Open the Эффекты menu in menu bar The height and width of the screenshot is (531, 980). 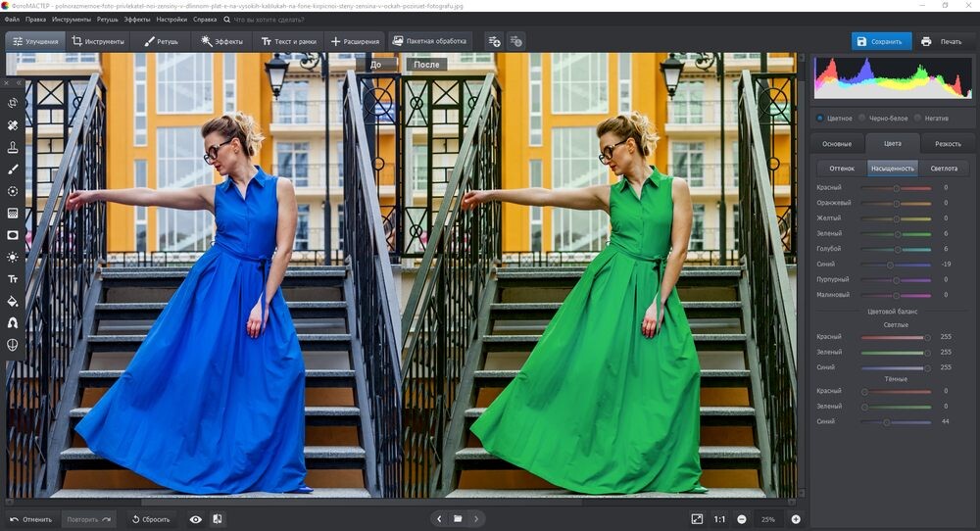pyautogui.click(x=136, y=20)
